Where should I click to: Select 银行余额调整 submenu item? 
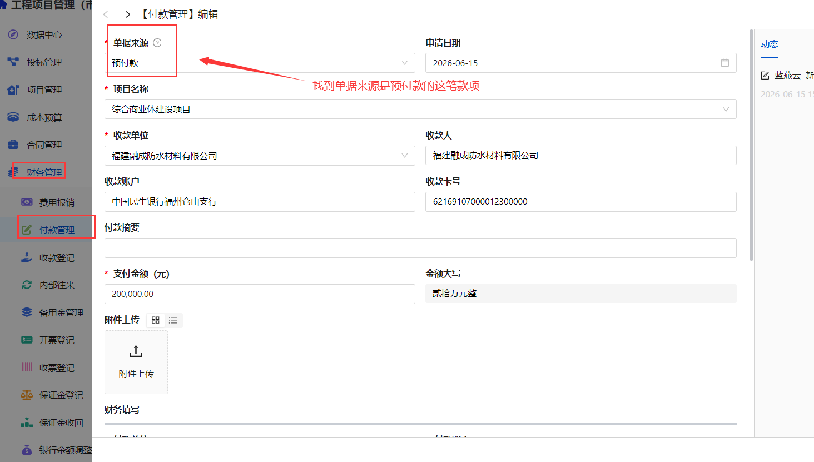point(65,450)
